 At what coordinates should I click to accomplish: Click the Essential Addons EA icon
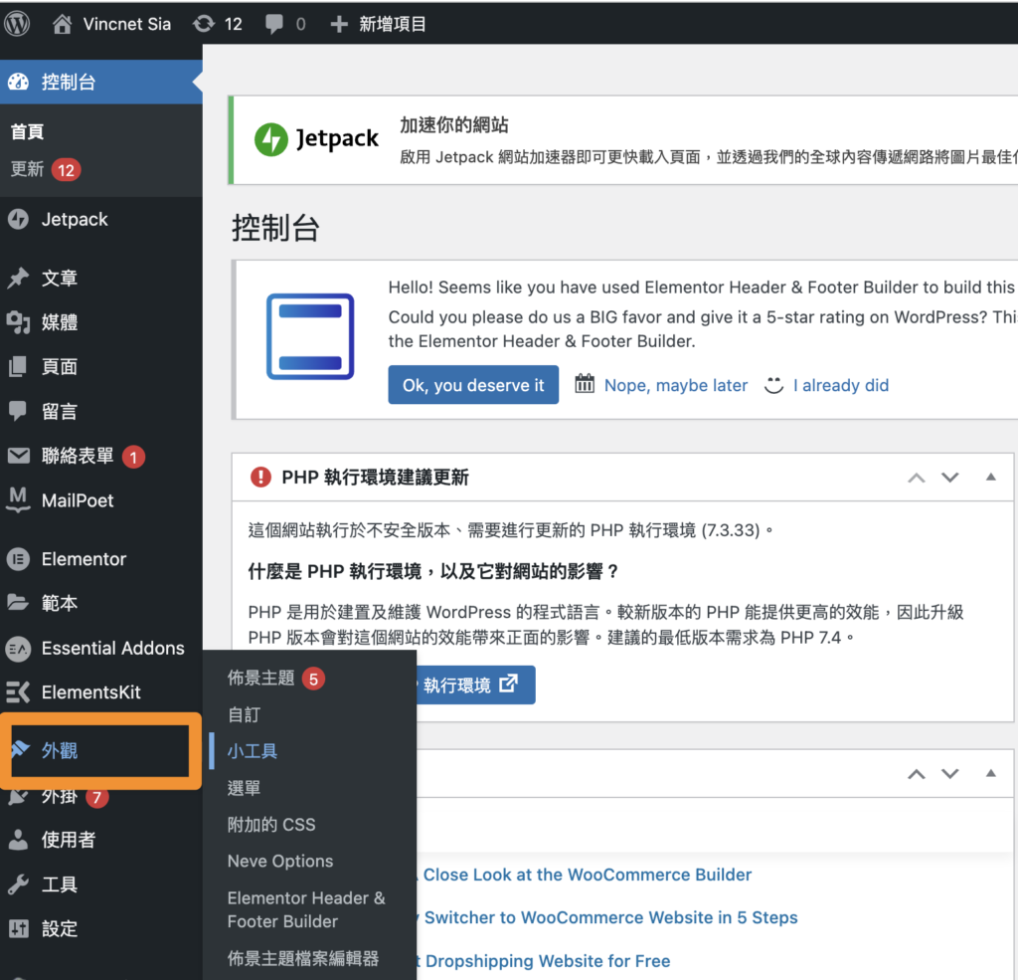tap(18, 648)
